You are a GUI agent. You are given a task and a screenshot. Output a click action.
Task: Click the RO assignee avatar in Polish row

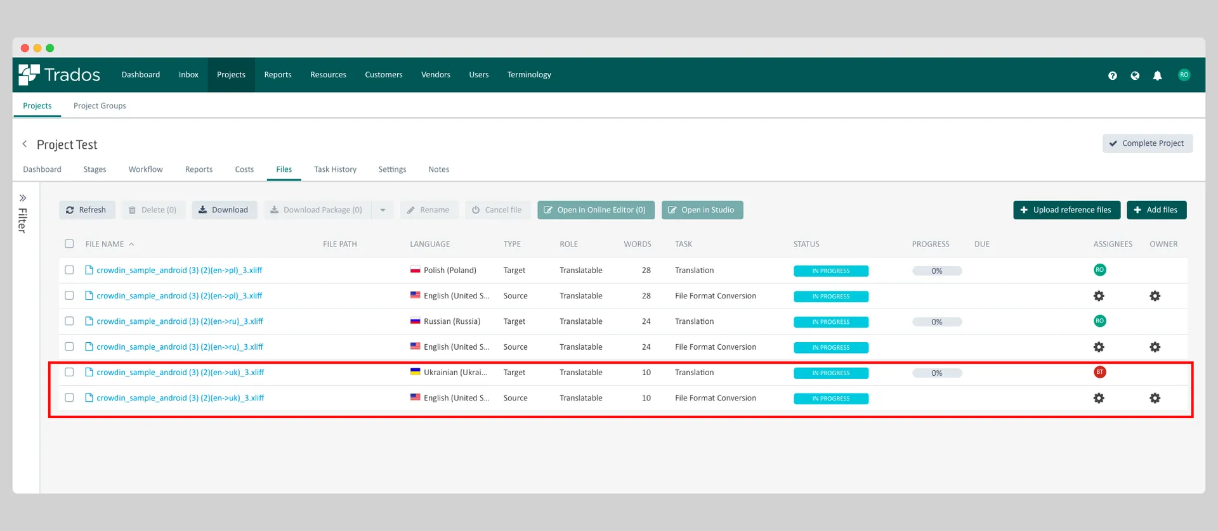tap(1100, 270)
